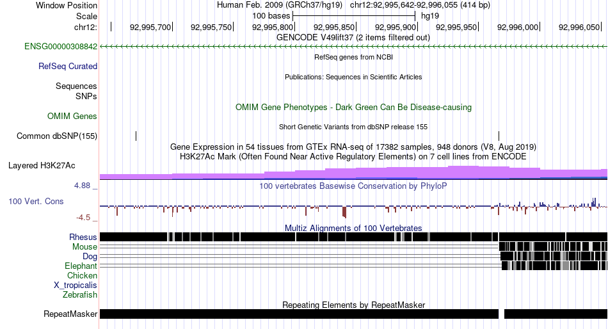Click the Sequences track label

(76, 86)
